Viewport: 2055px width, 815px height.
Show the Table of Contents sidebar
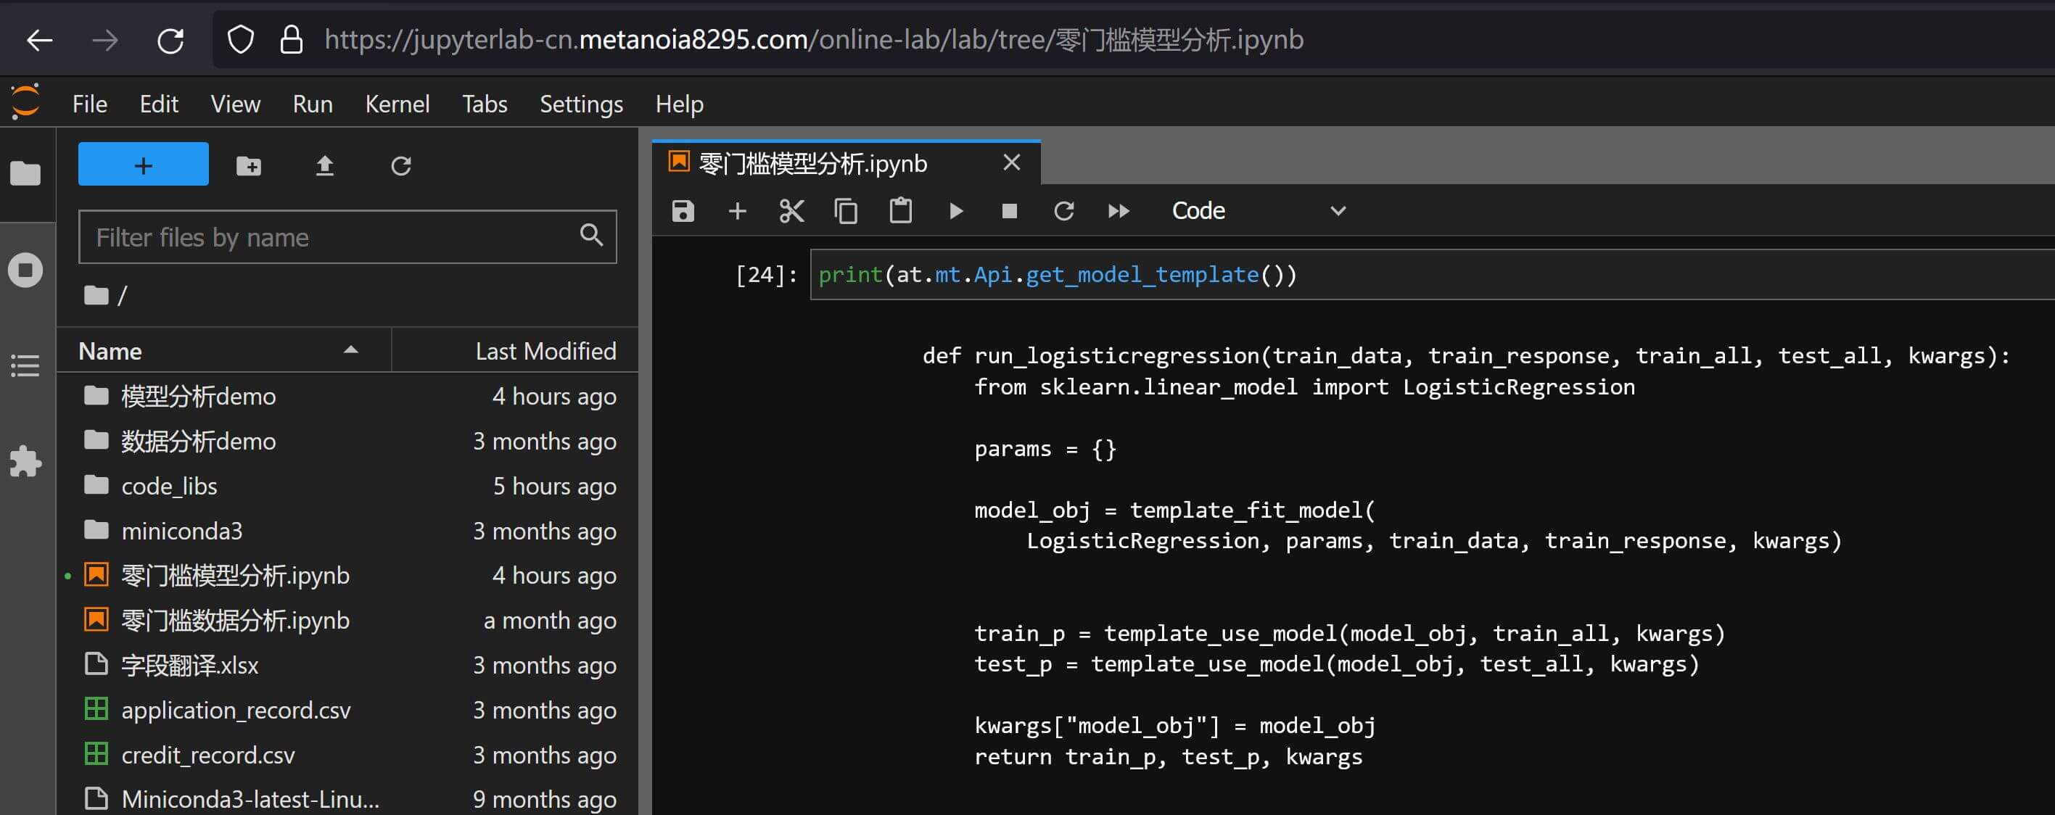coord(25,366)
